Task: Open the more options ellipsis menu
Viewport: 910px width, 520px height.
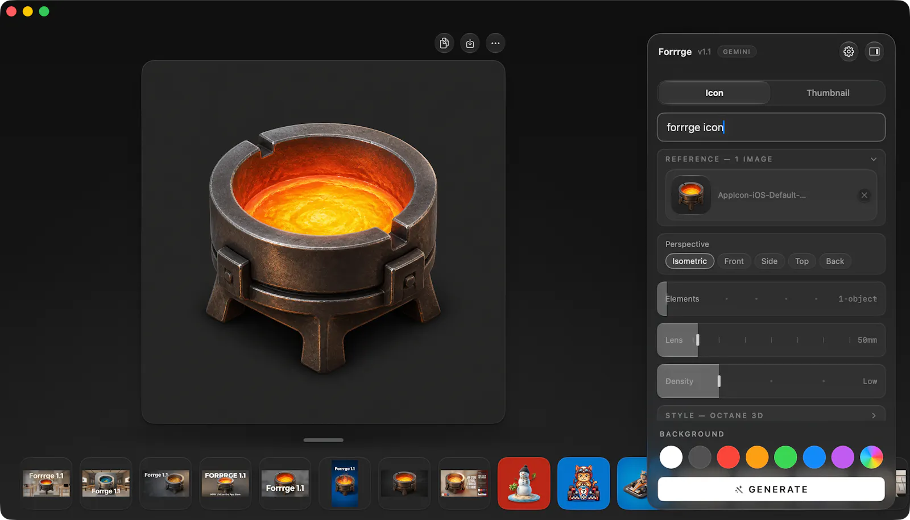Action: click(495, 43)
